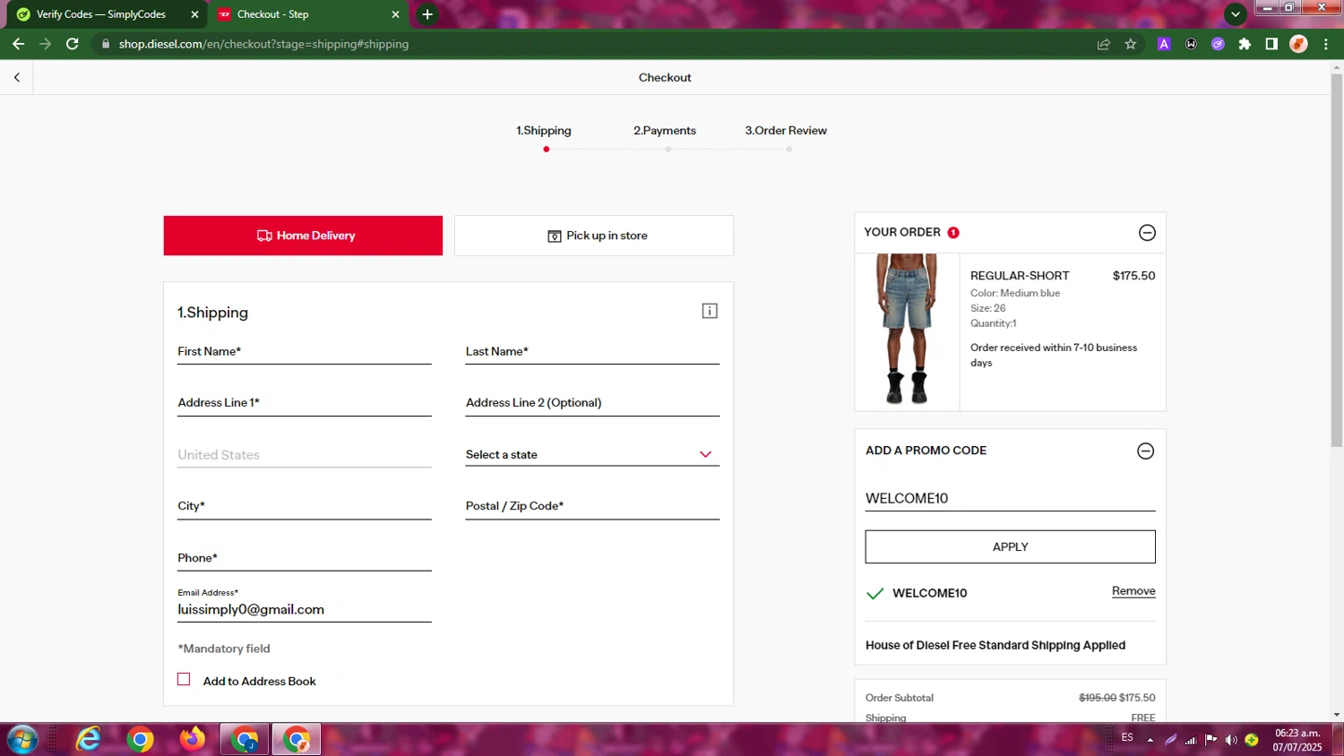Click into Address Line 1 field
The height and width of the screenshot is (756, 1344).
(x=305, y=403)
